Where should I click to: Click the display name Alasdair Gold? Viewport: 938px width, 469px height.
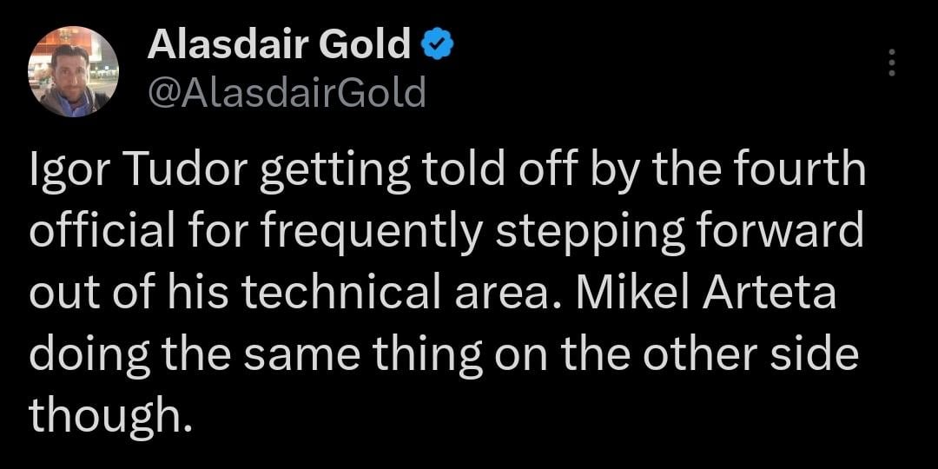tap(278, 45)
